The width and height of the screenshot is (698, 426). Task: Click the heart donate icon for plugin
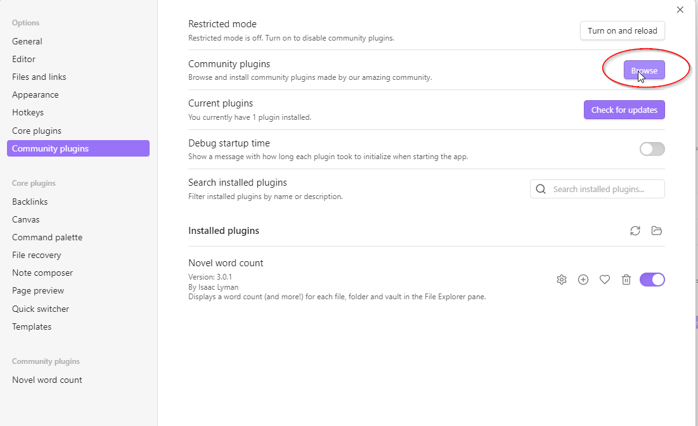[x=605, y=280]
